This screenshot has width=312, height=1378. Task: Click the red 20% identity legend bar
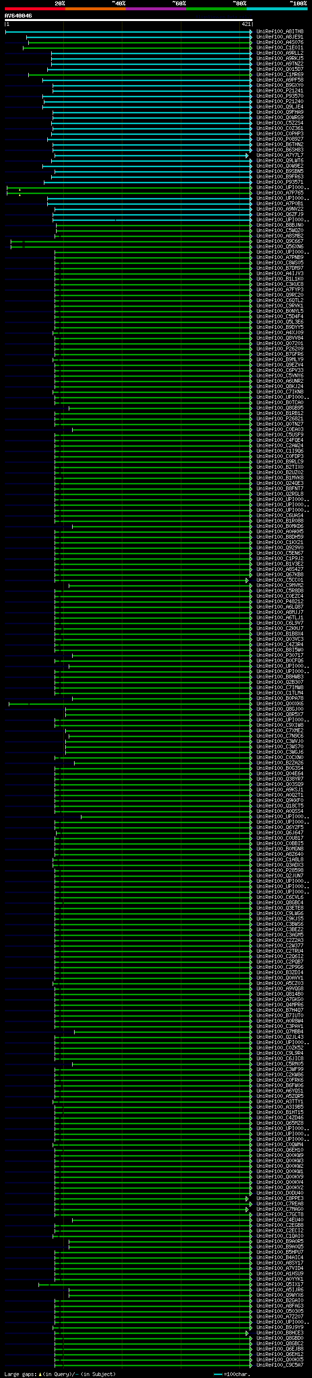click(35, 9)
